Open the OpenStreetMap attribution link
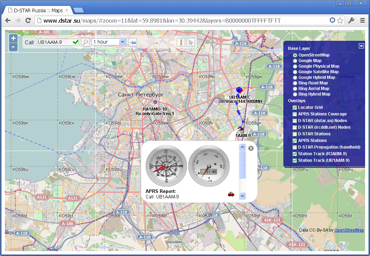The image size is (370, 256). click(349, 230)
